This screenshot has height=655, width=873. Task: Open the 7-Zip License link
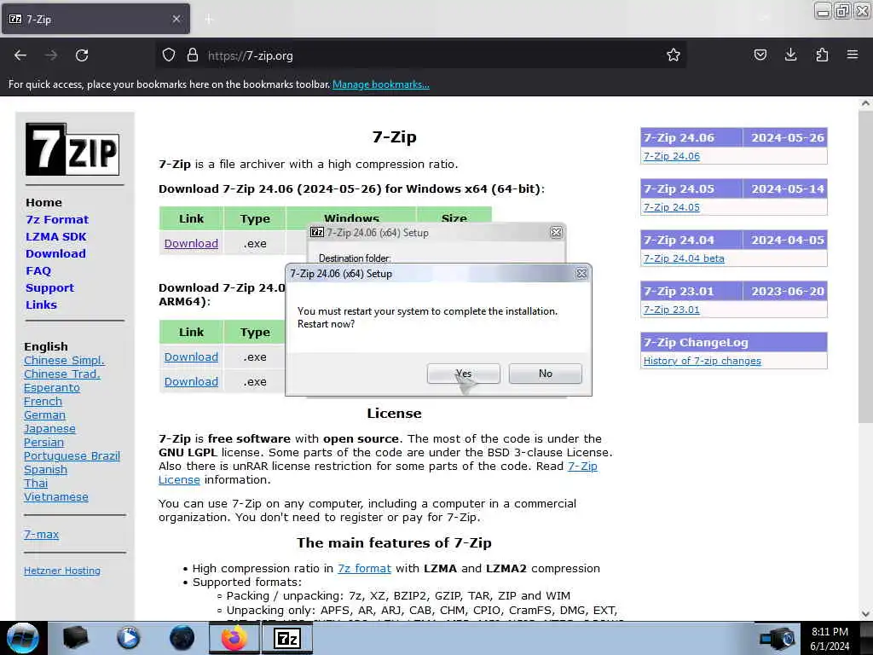(582, 467)
